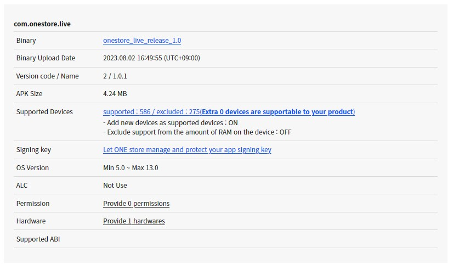Select the version value 2 / 1.0.1

(115, 76)
